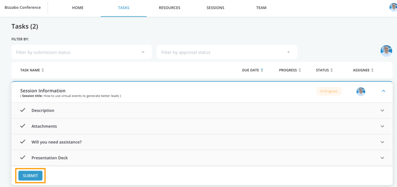Click the assignee filter avatar beside the filters
Screen dimensions: 397x187
point(386,51)
